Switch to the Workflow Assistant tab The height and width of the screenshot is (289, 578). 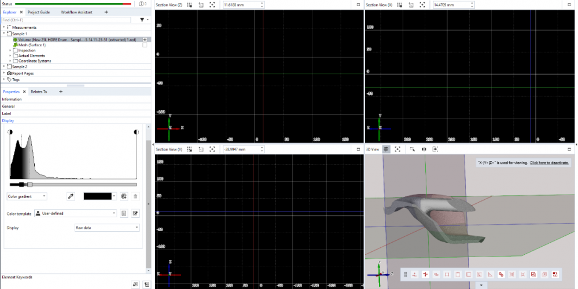click(77, 12)
